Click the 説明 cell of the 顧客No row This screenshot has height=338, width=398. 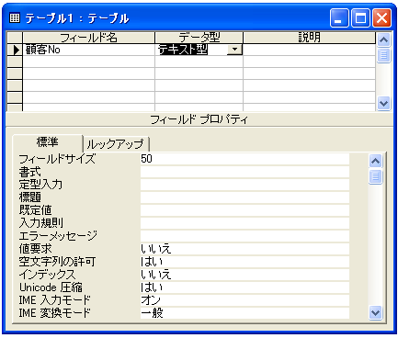click(x=309, y=50)
